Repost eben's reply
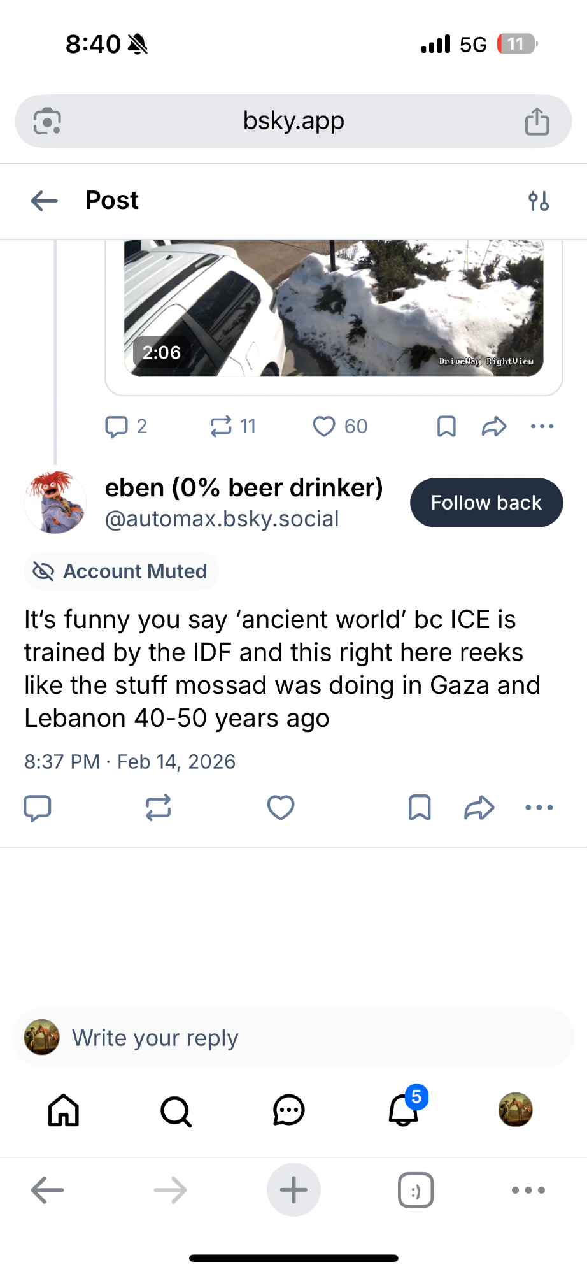 tap(158, 808)
